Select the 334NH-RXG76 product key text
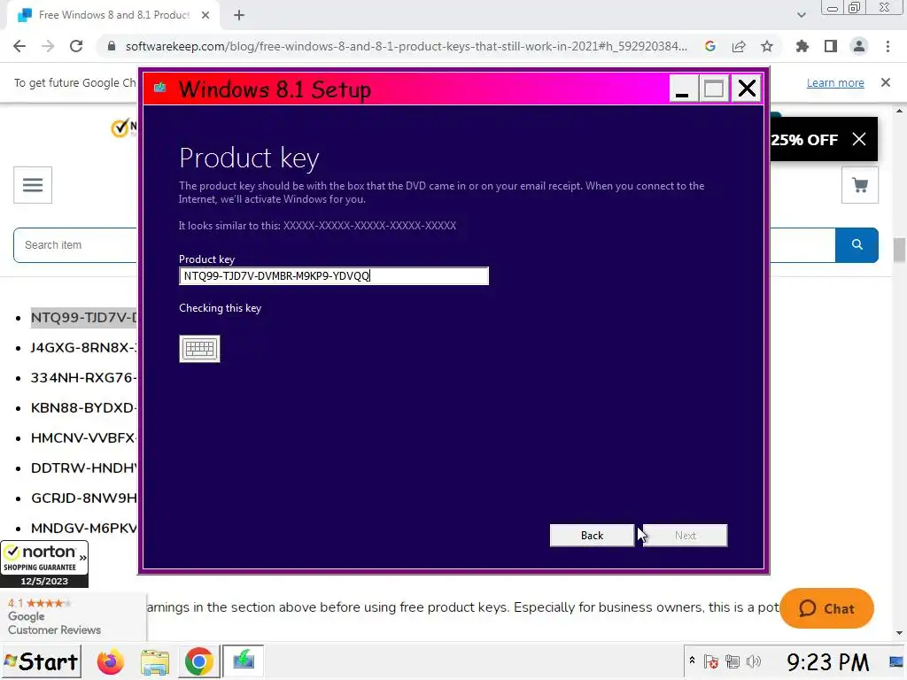Screen dimensions: 907x680 coord(84,377)
